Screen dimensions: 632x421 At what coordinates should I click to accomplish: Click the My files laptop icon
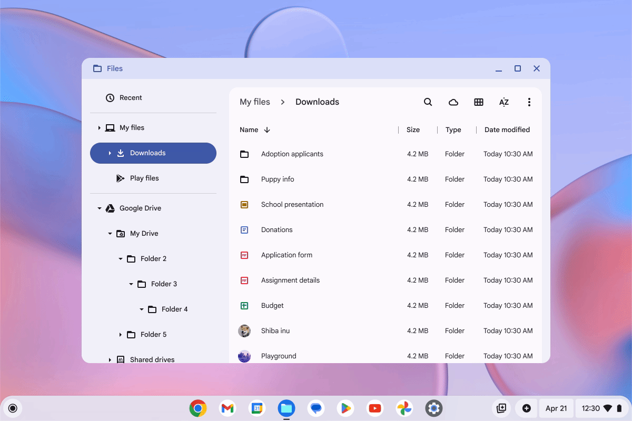110,128
